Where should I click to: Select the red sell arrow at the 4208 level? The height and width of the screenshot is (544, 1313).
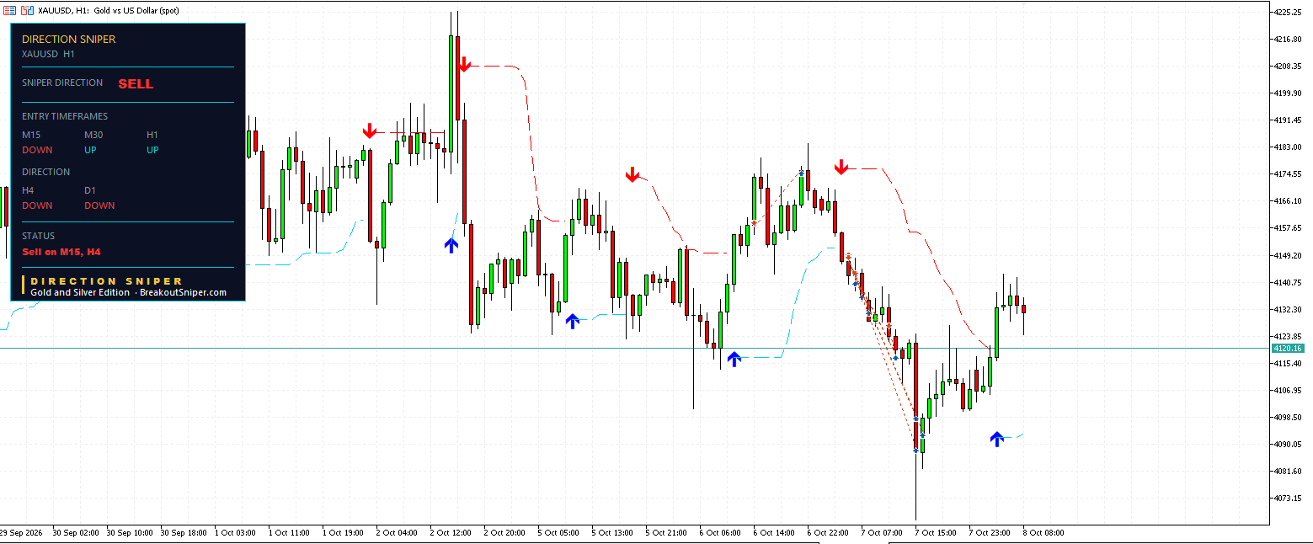(464, 64)
